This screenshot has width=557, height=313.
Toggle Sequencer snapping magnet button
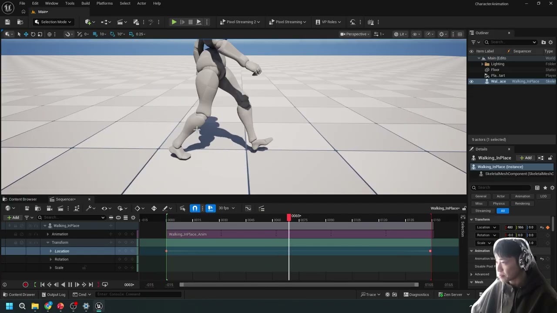[195, 208]
